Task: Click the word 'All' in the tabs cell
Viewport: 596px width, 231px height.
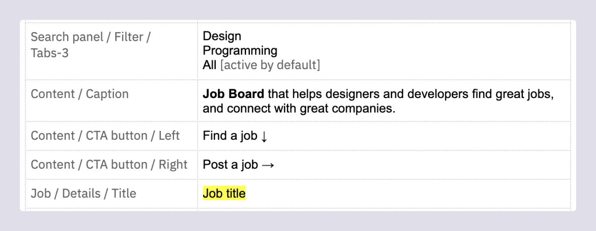Action: [209, 65]
